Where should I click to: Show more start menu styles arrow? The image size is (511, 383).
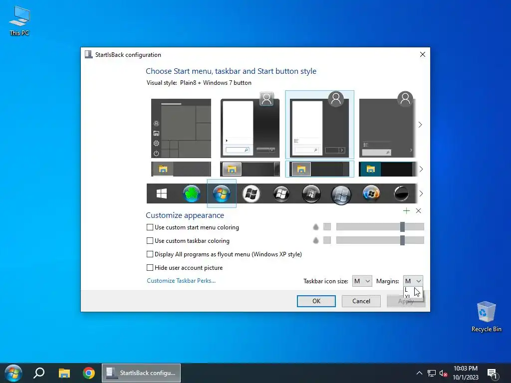point(420,125)
